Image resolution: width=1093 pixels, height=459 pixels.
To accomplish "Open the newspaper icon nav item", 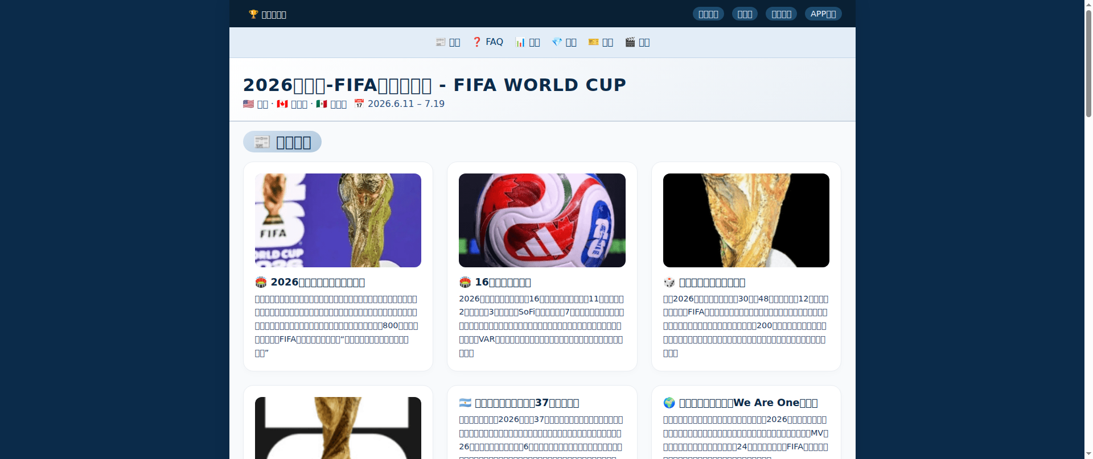I will [x=447, y=42].
